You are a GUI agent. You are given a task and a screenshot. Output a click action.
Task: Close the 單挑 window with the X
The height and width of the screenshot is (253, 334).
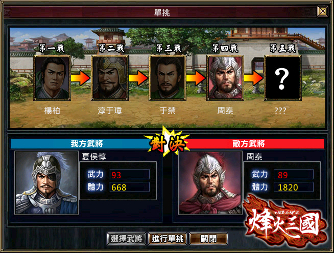(323, 11)
